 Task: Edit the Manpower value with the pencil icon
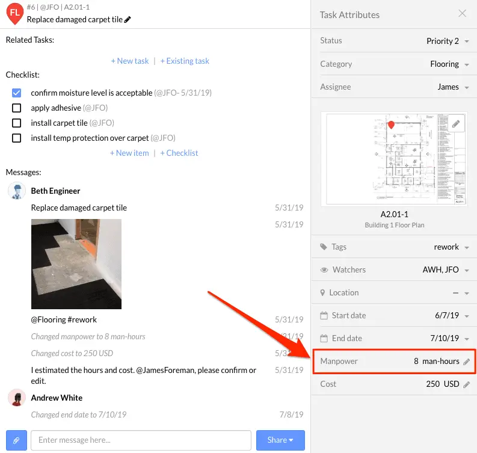[x=466, y=362]
